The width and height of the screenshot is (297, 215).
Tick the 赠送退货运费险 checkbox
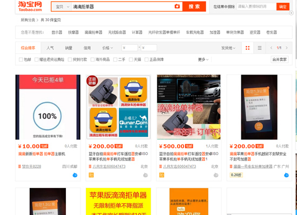36,59
